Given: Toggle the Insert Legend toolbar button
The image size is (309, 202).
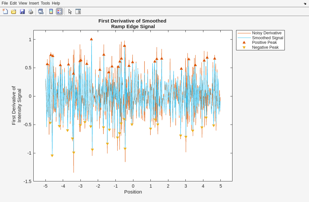Looking at the screenshot, I should pyautogui.click(x=59, y=11).
